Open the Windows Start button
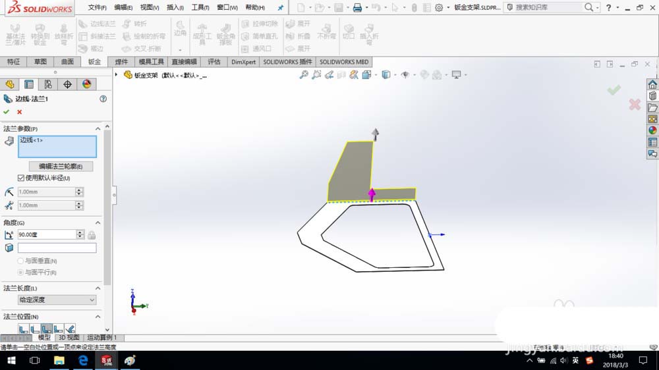659x370 pixels. pyautogui.click(x=11, y=360)
